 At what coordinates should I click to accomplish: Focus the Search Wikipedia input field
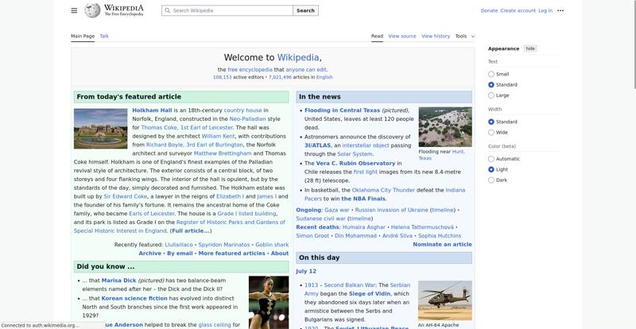pyautogui.click(x=227, y=10)
